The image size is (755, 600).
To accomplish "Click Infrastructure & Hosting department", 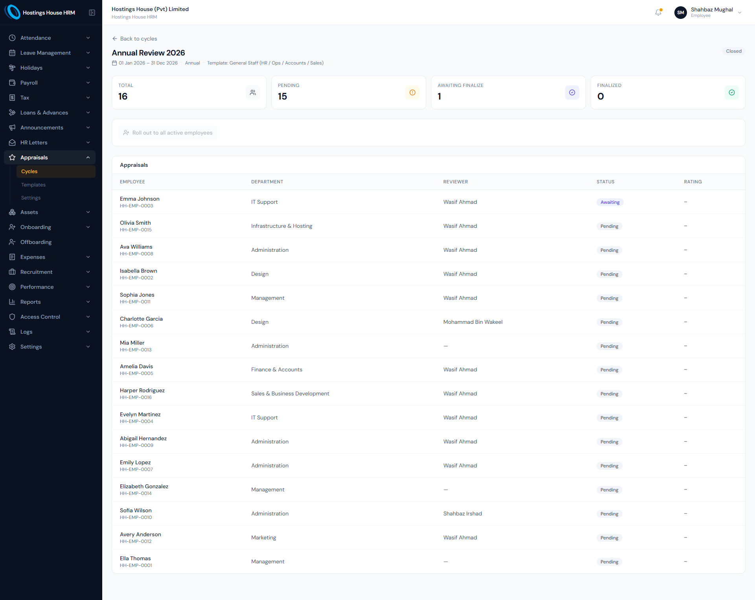I will tap(282, 226).
